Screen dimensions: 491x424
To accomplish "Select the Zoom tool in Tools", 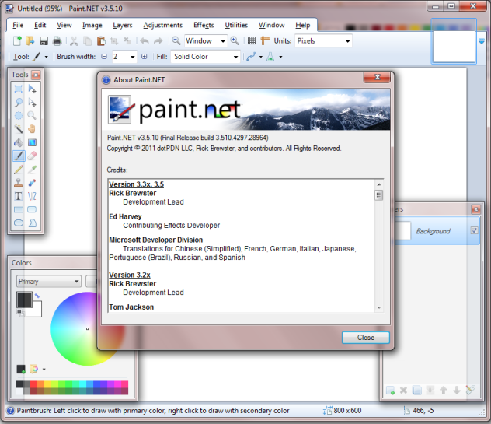I will (32, 116).
